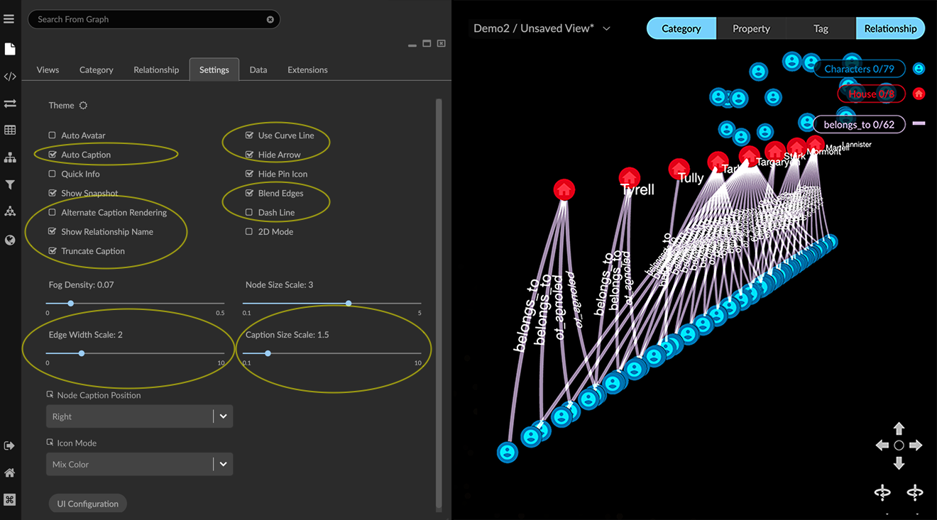Click the home icon in sidebar

pos(10,473)
